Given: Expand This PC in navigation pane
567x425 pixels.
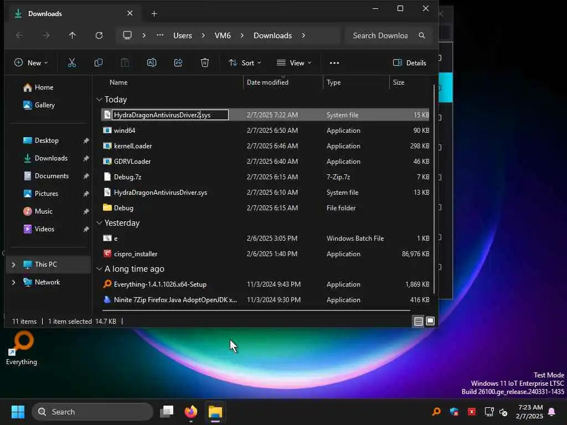Looking at the screenshot, I should pyautogui.click(x=13, y=265).
